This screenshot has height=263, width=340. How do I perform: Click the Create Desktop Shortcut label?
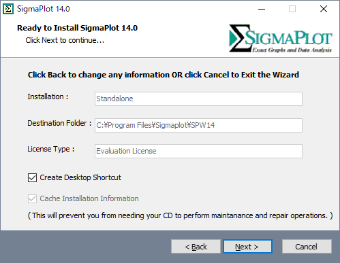tap(80, 177)
